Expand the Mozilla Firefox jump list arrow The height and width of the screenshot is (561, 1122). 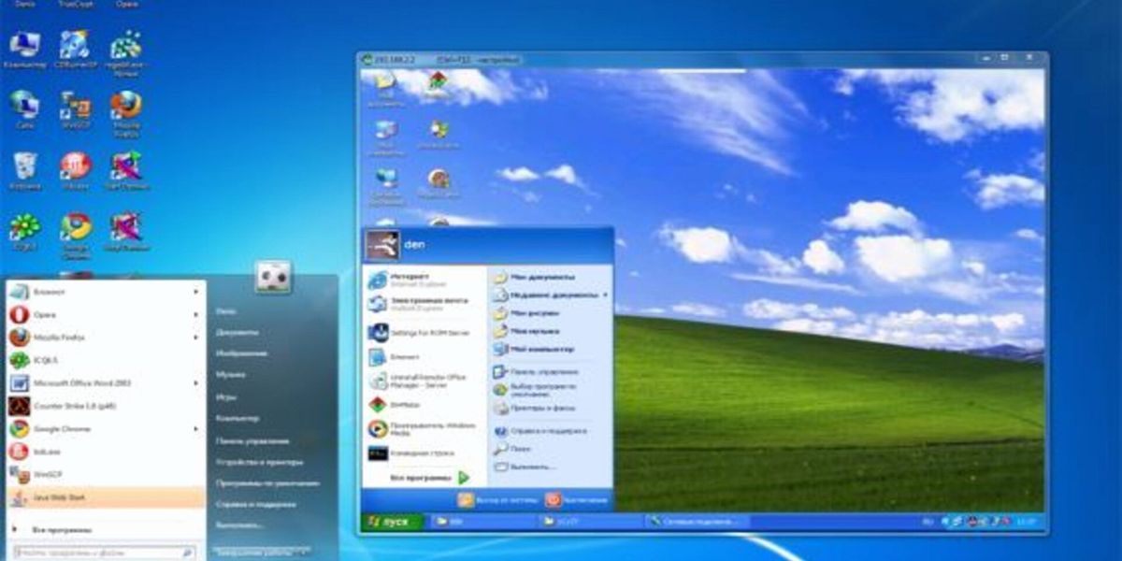pos(196,337)
